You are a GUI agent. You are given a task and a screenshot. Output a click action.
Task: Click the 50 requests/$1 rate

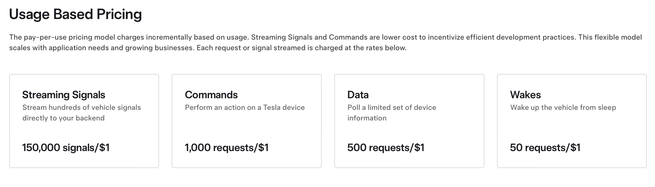point(545,148)
